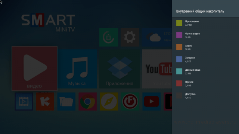Open the red Video play tile
Image resolution: width=239 pixels, height=134 pixels.
34,68
